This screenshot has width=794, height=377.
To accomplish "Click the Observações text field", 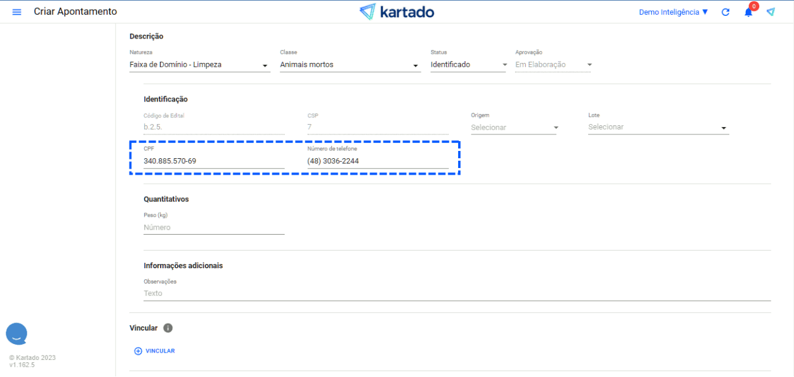I will (456, 293).
